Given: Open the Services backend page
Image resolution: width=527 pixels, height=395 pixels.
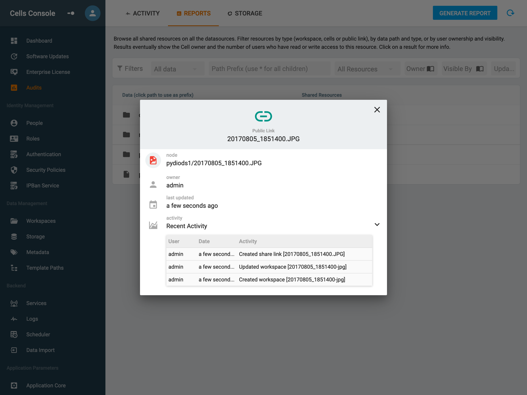Looking at the screenshot, I should (x=36, y=303).
